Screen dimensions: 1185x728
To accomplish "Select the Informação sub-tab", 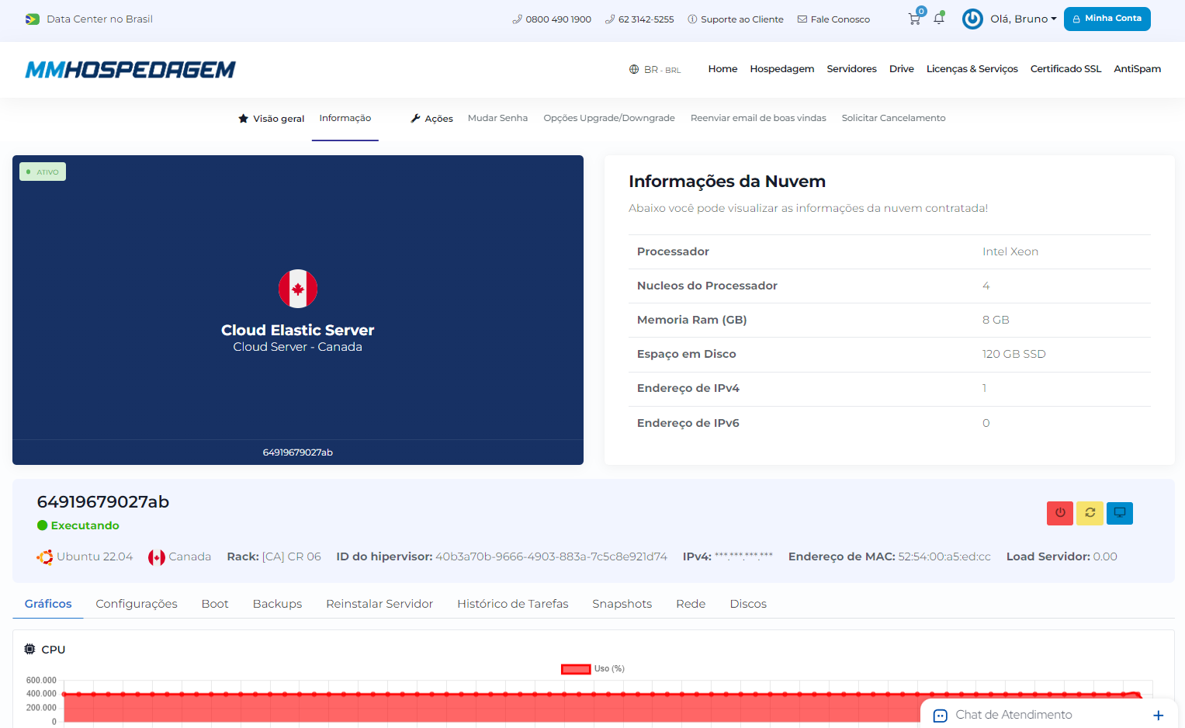I will [345, 118].
